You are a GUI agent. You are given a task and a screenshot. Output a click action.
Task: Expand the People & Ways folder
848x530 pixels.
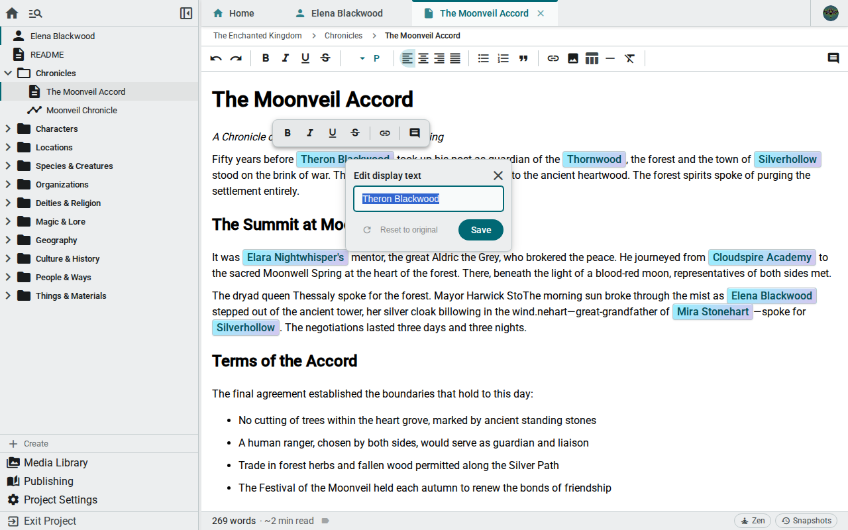coord(8,277)
